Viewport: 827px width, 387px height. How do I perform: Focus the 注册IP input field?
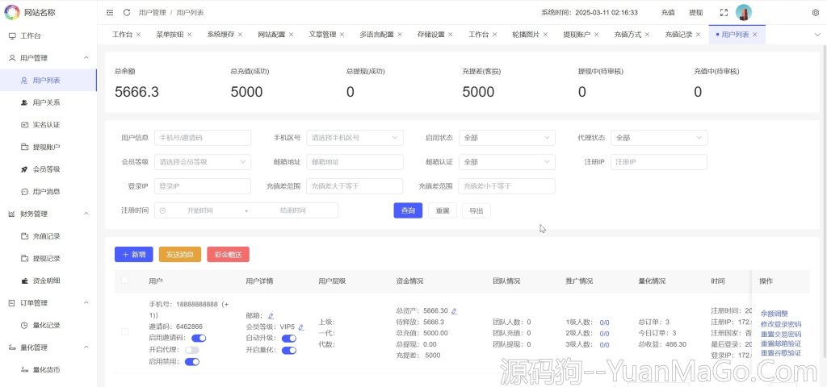pos(659,161)
